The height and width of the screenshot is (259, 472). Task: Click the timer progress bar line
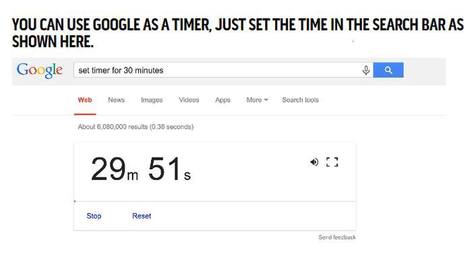[215, 201]
